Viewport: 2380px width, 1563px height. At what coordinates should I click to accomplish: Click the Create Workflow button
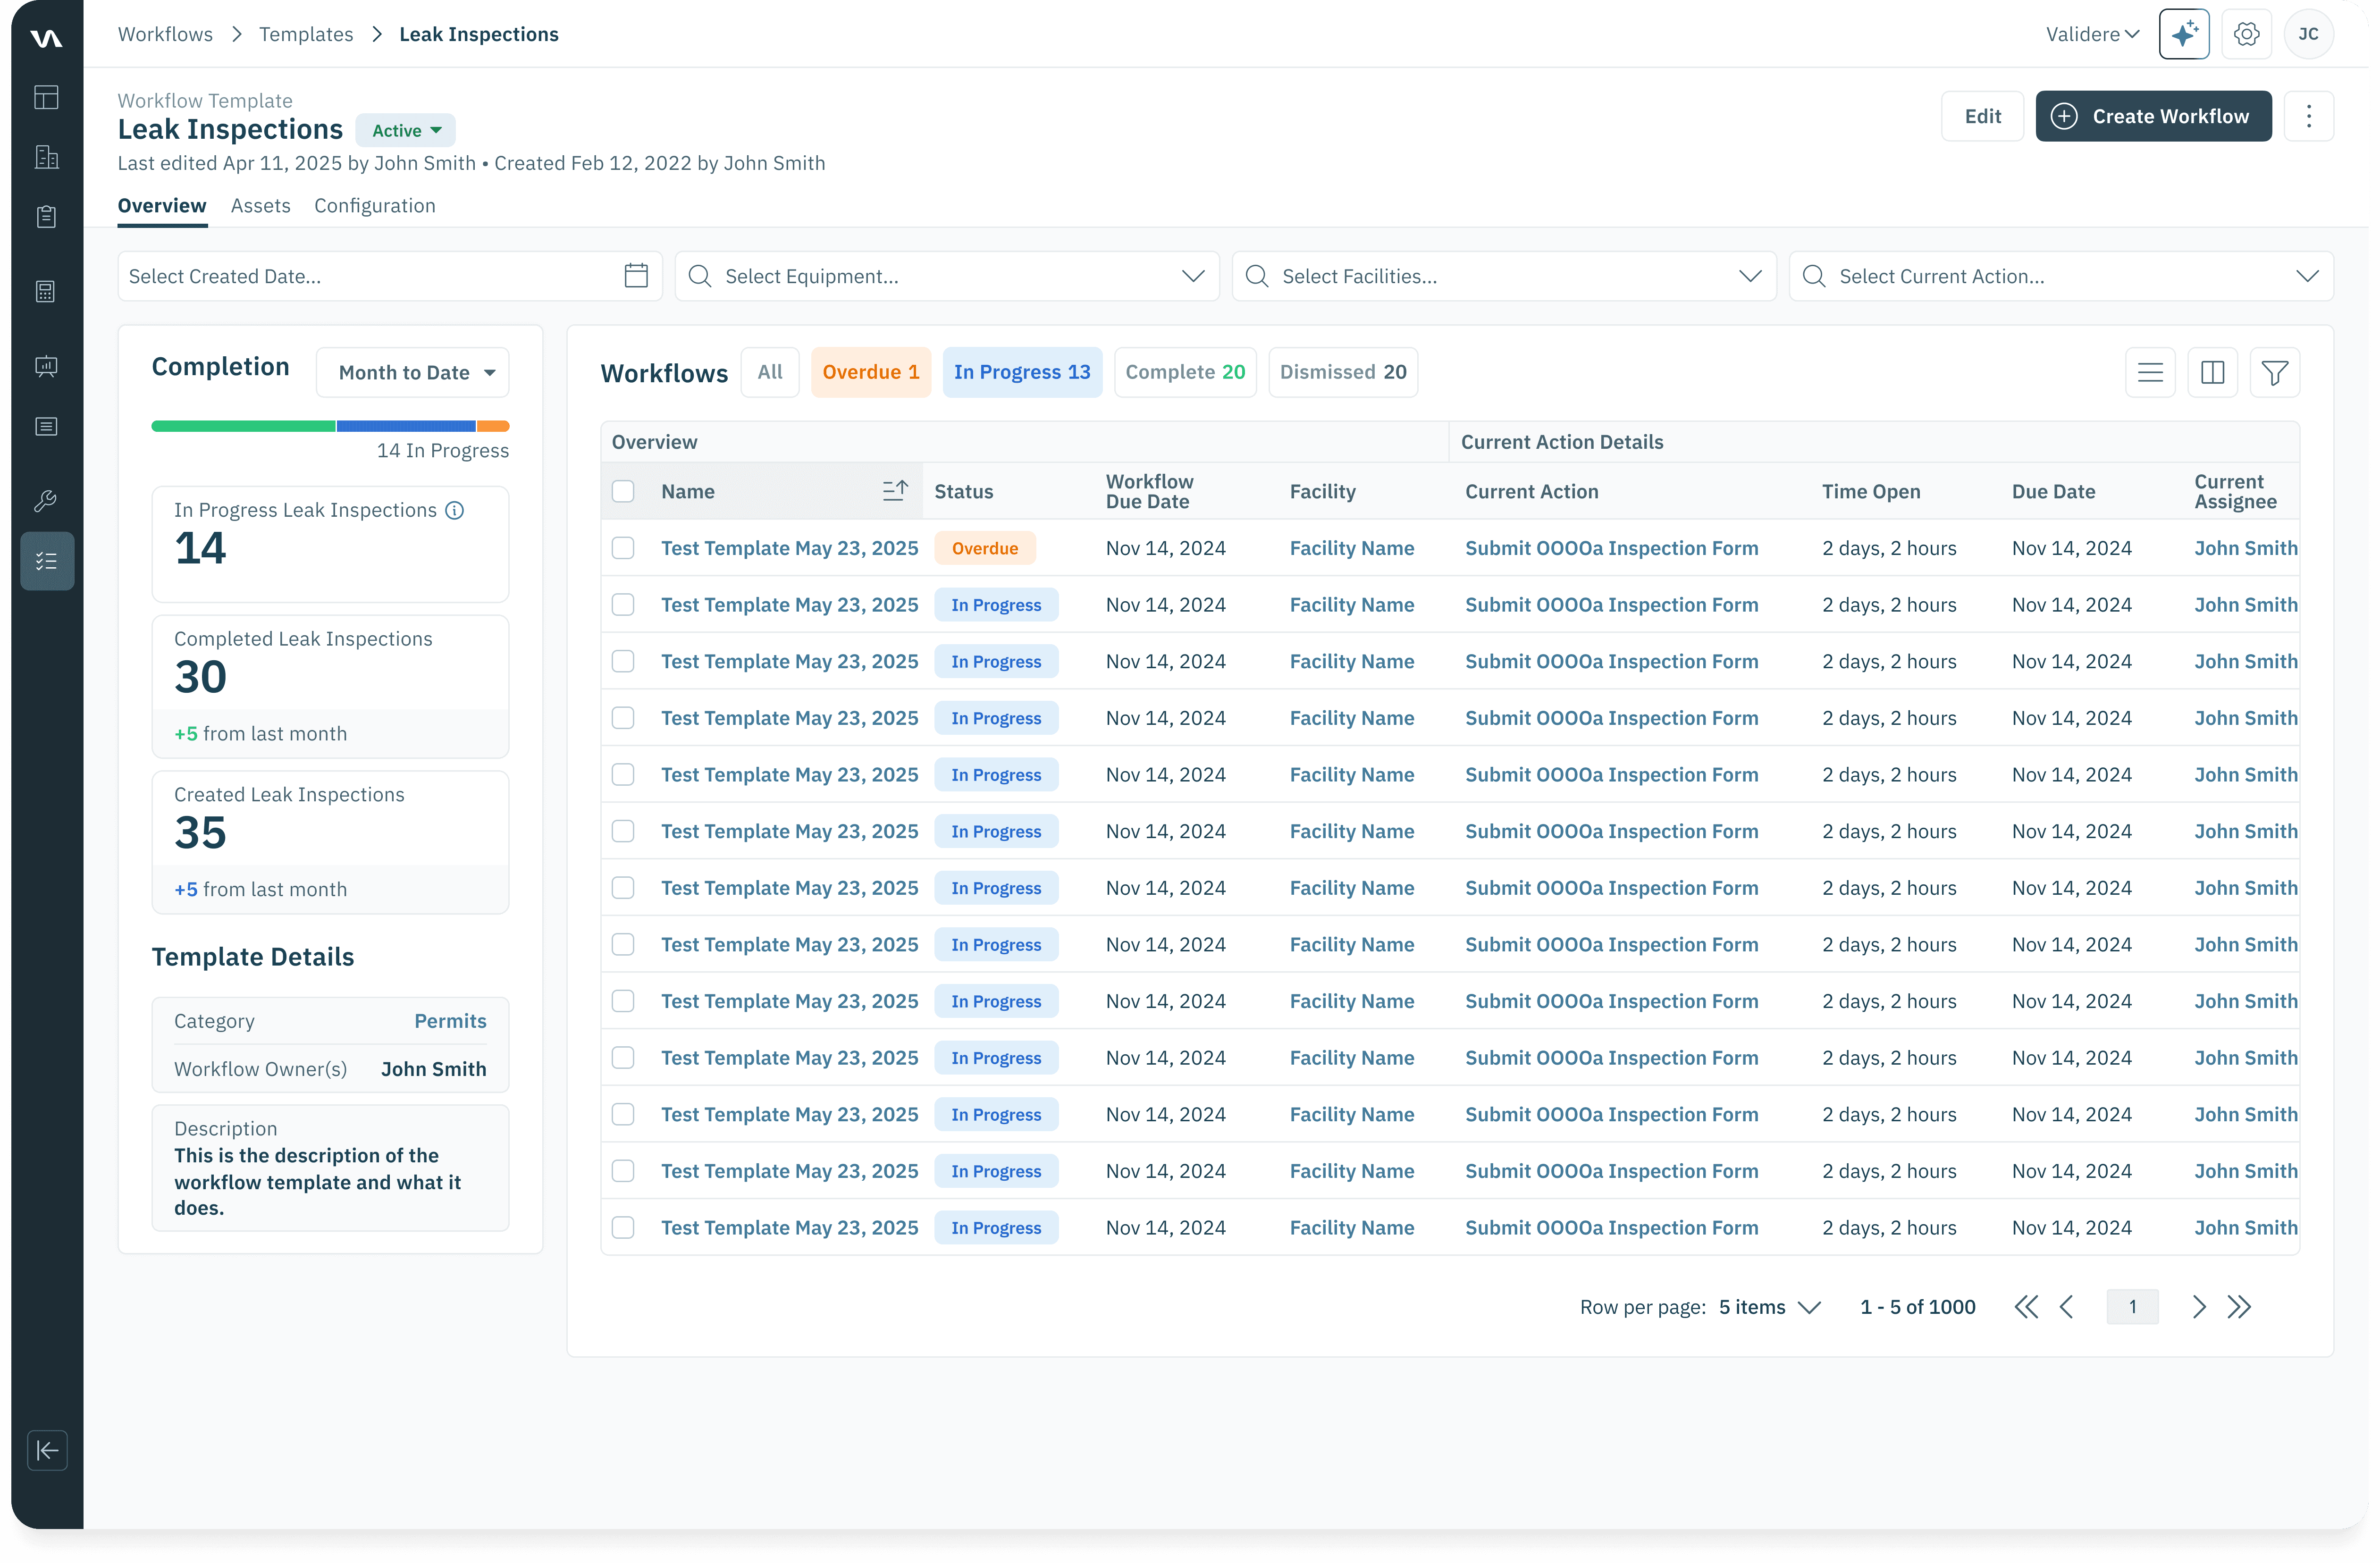2153,116
